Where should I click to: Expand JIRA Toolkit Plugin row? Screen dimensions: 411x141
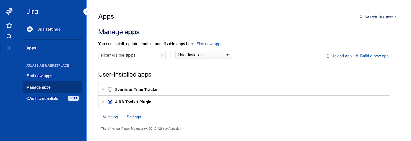coord(103,102)
